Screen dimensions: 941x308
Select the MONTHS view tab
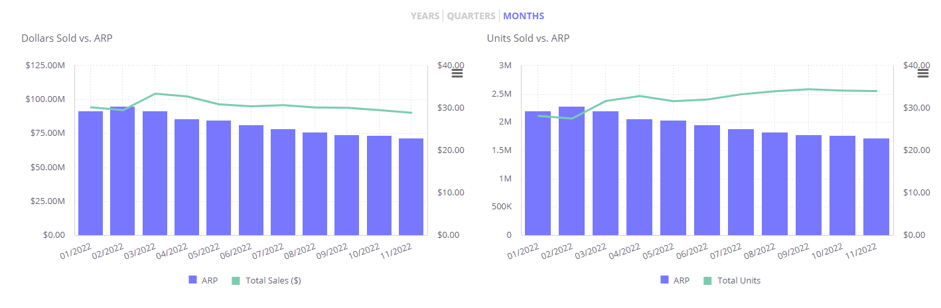pyautogui.click(x=524, y=16)
